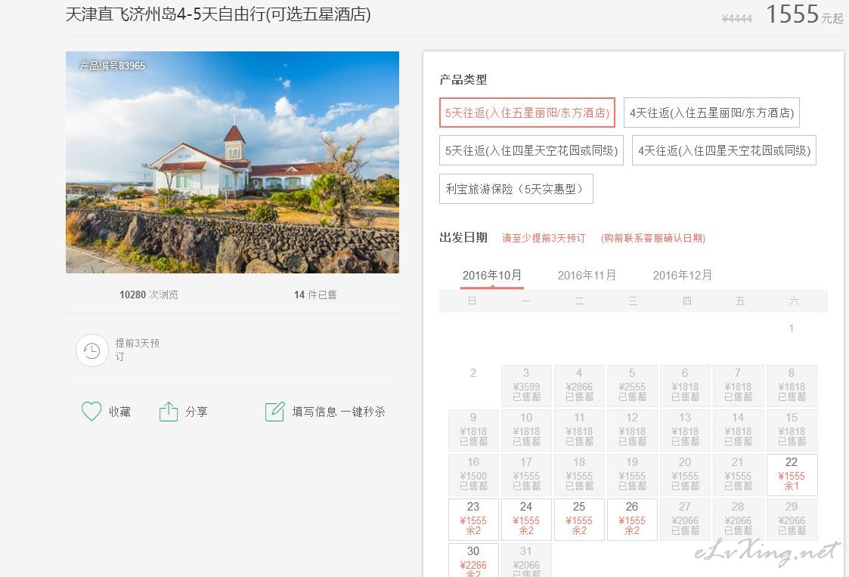
Task: Select 5天往返 五星丽阳/东方酒店 product type
Action: [x=528, y=113]
